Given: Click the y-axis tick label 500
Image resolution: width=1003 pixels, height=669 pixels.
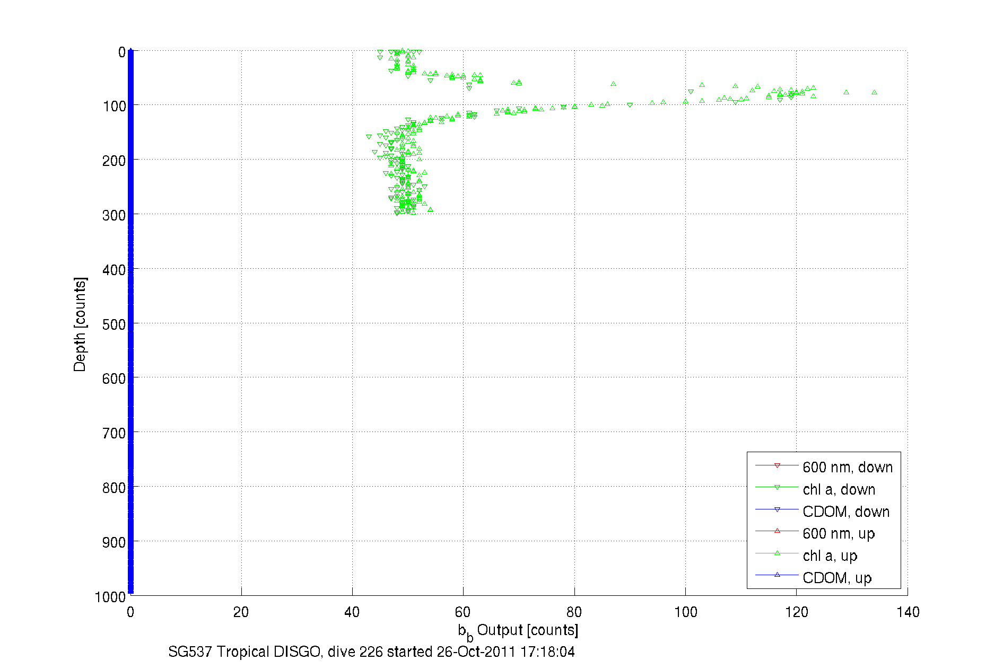Looking at the screenshot, I should click(114, 324).
